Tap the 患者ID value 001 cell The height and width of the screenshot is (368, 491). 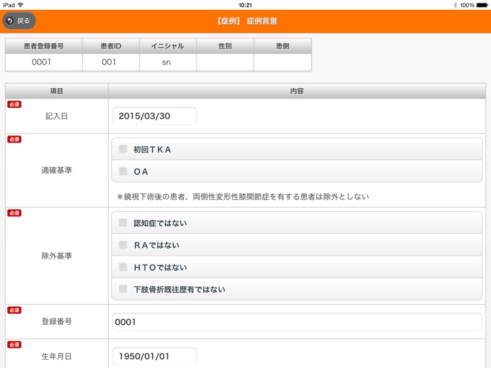111,62
